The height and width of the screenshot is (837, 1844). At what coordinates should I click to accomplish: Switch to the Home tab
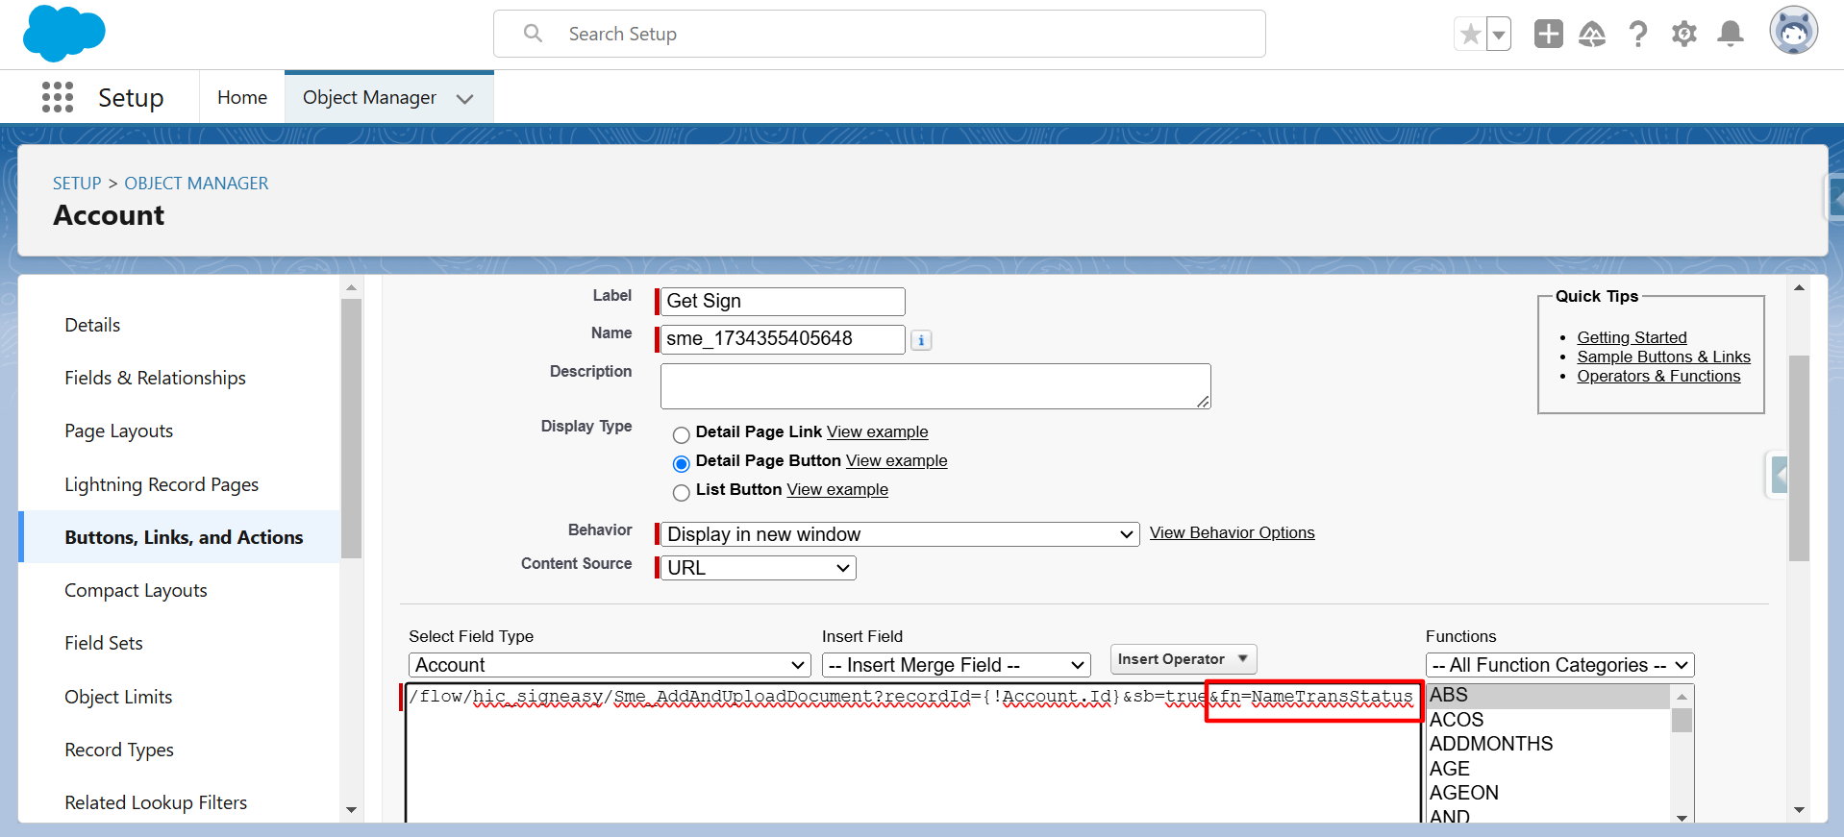pyautogui.click(x=242, y=97)
